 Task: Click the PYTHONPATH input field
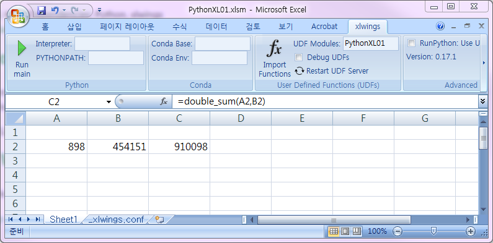click(x=116, y=58)
